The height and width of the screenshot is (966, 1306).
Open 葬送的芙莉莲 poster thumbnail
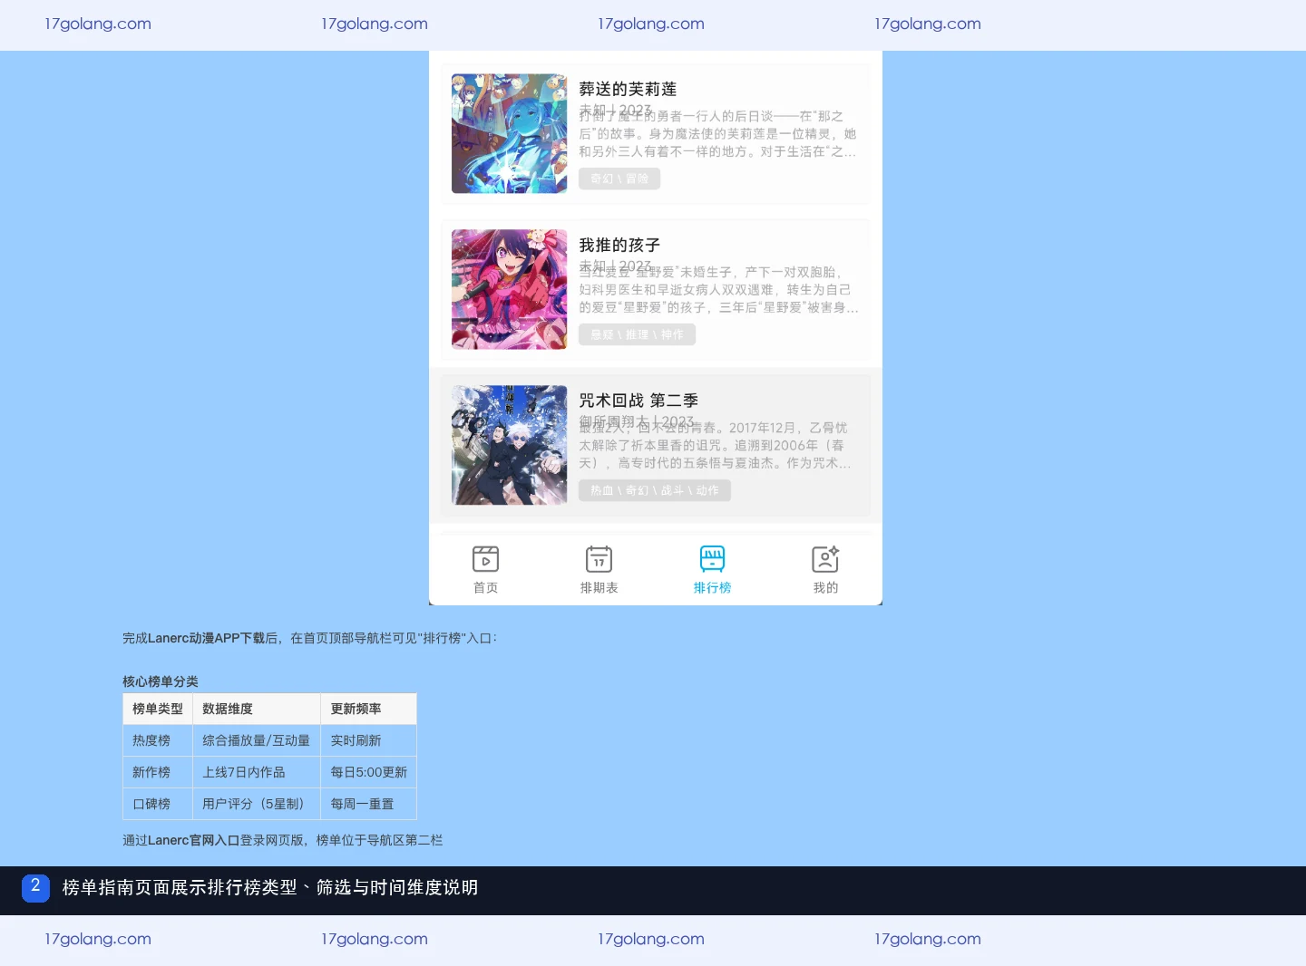click(x=510, y=133)
